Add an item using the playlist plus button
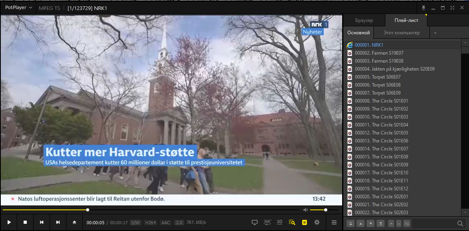The image size is (469, 231). pos(391,223)
